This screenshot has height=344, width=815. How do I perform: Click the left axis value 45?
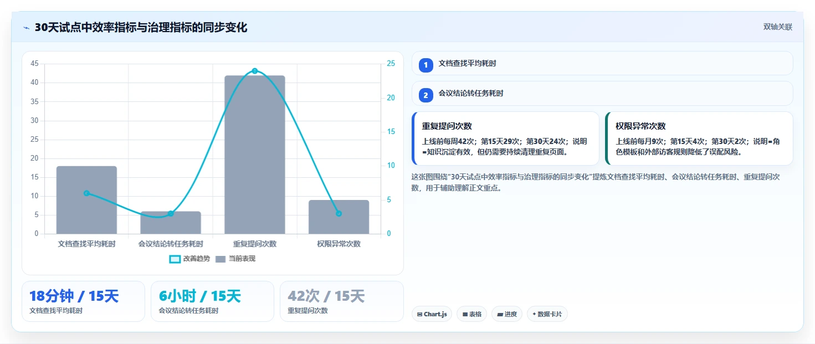point(34,64)
